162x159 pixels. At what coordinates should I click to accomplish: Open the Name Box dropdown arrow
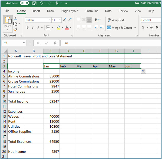pos(24,43)
